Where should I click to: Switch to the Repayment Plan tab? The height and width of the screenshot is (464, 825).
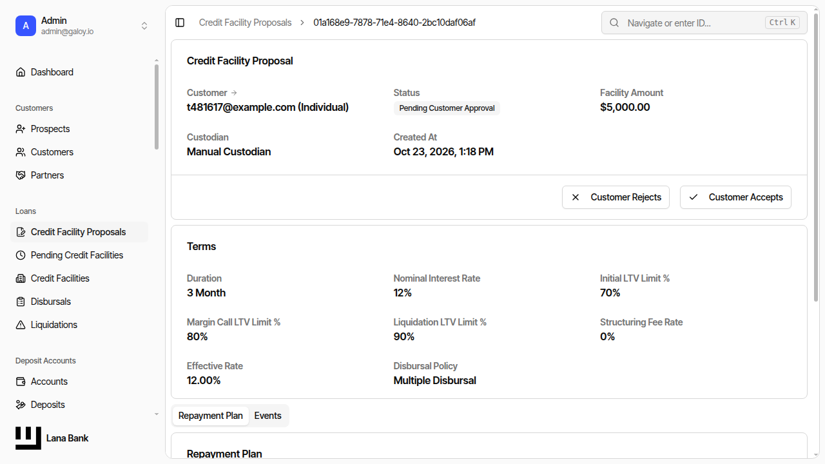[x=211, y=416]
